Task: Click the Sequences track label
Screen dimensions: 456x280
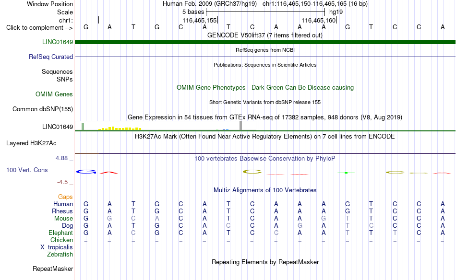Action: pyautogui.click(x=57, y=71)
